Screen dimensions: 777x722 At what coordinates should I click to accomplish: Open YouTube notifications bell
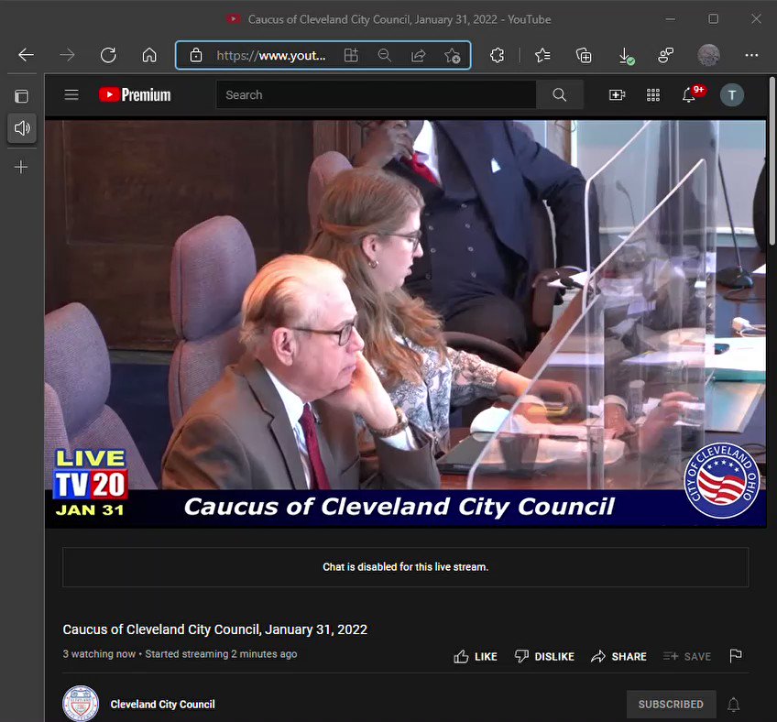coord(690,94)
